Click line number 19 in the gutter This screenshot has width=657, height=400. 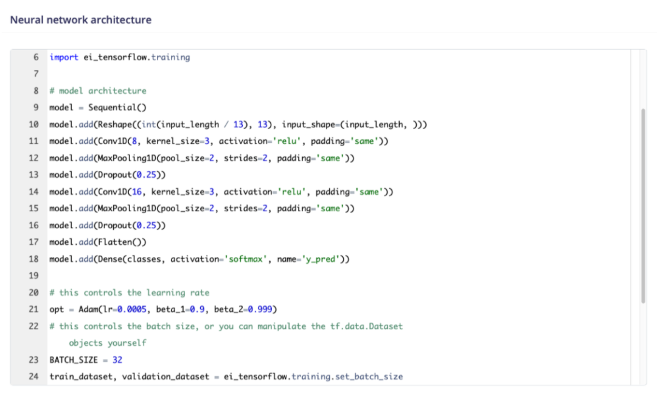pyautogui.click(x=33, y=276)
